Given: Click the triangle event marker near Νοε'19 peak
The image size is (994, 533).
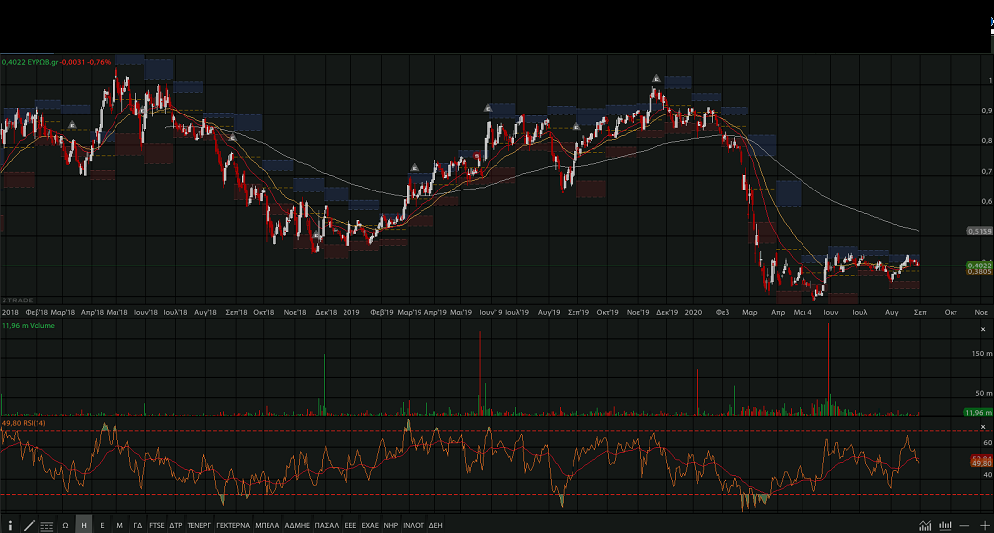Looking at the screenshot, I should [656, 79].
